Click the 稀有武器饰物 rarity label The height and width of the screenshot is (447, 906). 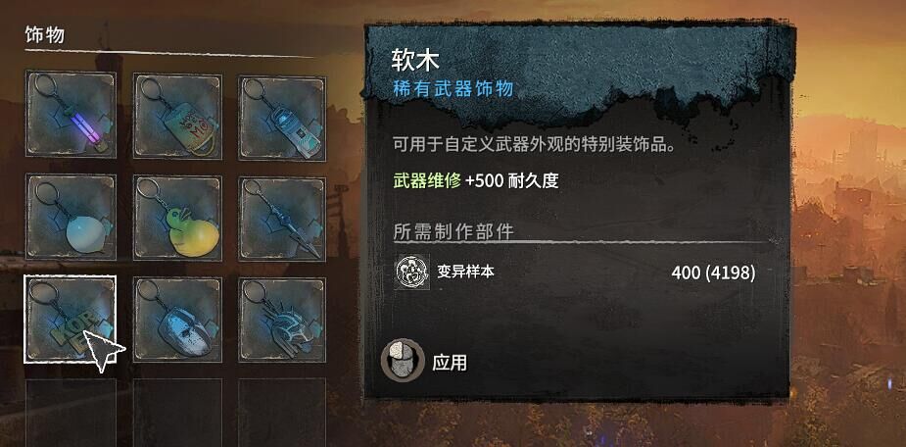coord(453,89)
